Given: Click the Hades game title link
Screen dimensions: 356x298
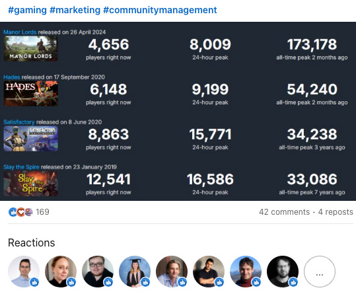Looking at the screenshot, I should pyautogui.click(x=12, y=77).
